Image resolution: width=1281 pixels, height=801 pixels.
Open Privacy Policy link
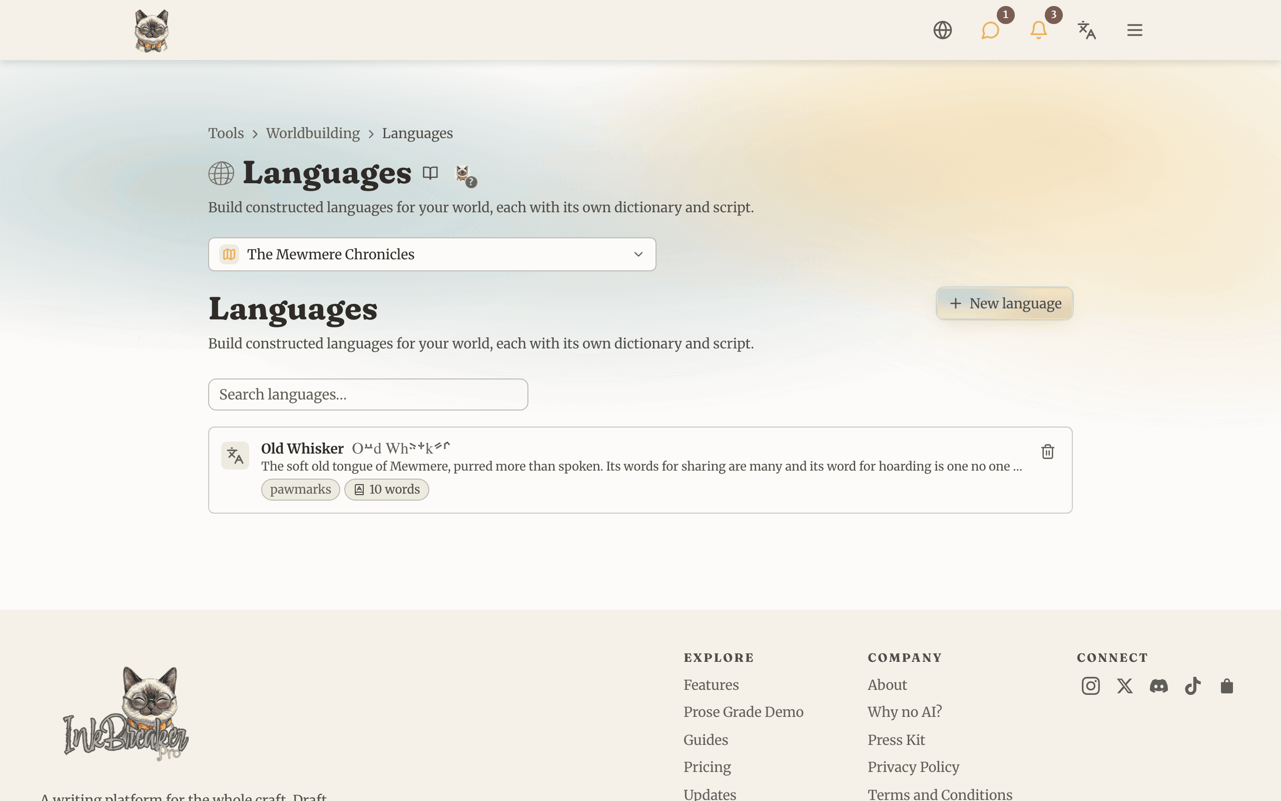coord(913,767)
